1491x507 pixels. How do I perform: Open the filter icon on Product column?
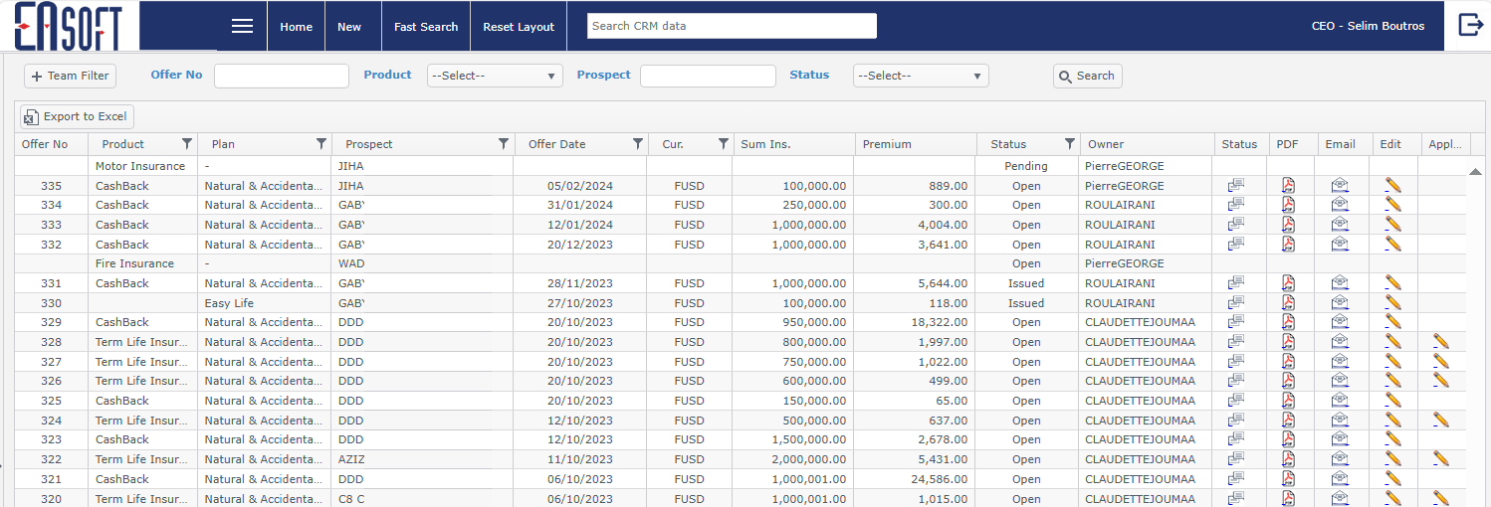tap(187, 144)
